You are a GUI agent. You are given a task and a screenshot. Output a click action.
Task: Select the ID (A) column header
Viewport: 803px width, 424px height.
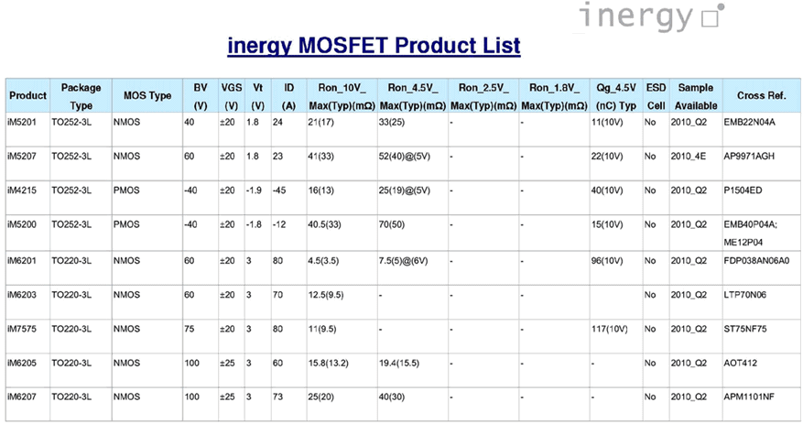pos(288,96)
